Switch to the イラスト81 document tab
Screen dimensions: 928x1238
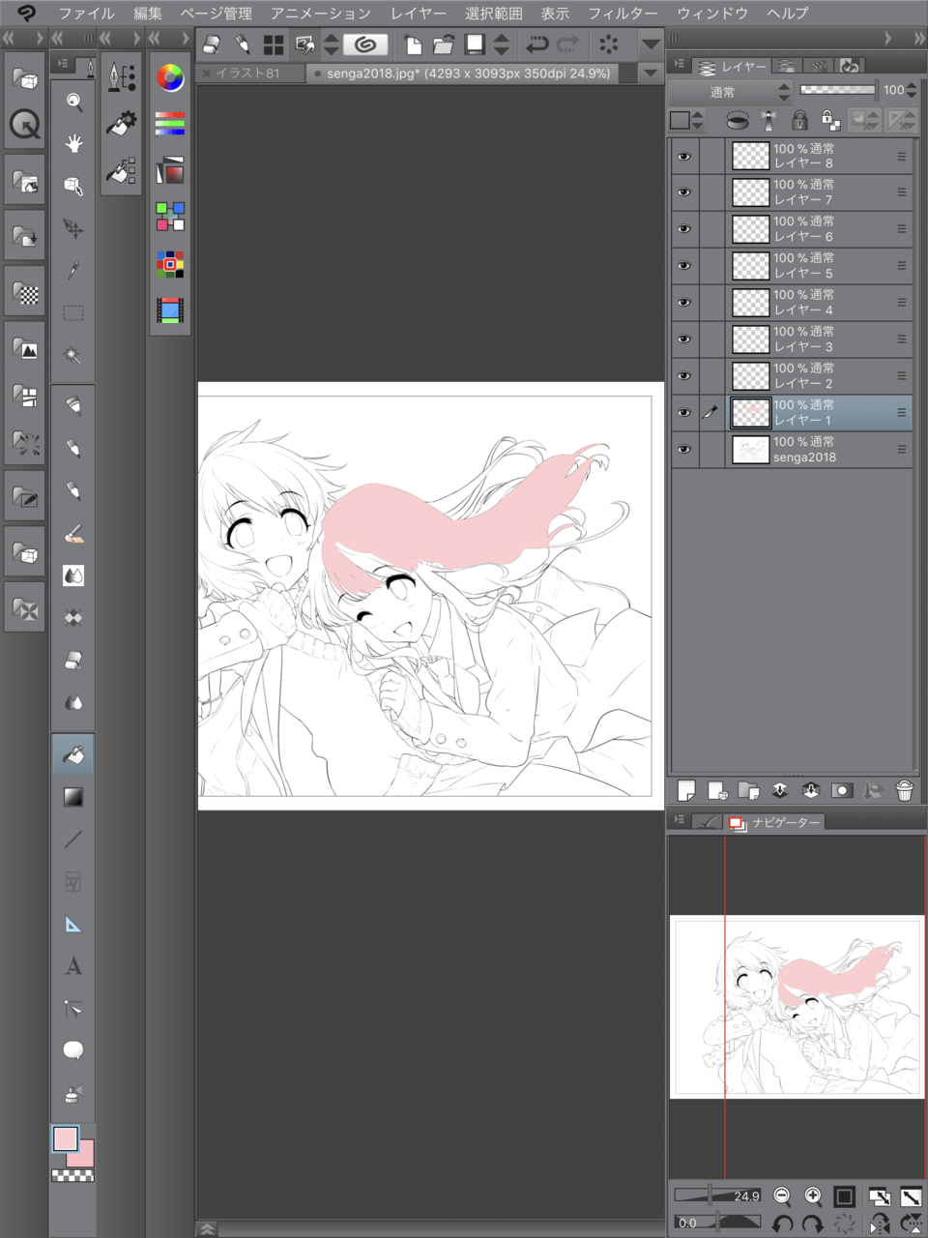point(248,74)
